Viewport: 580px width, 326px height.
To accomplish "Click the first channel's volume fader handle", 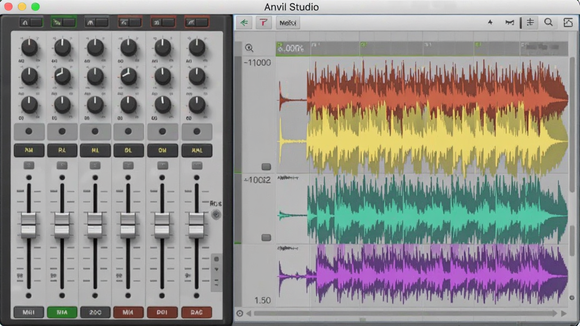I will (28, 225).
